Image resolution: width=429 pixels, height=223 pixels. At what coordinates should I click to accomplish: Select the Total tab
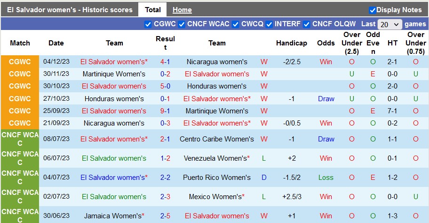[x=153, y=10]
